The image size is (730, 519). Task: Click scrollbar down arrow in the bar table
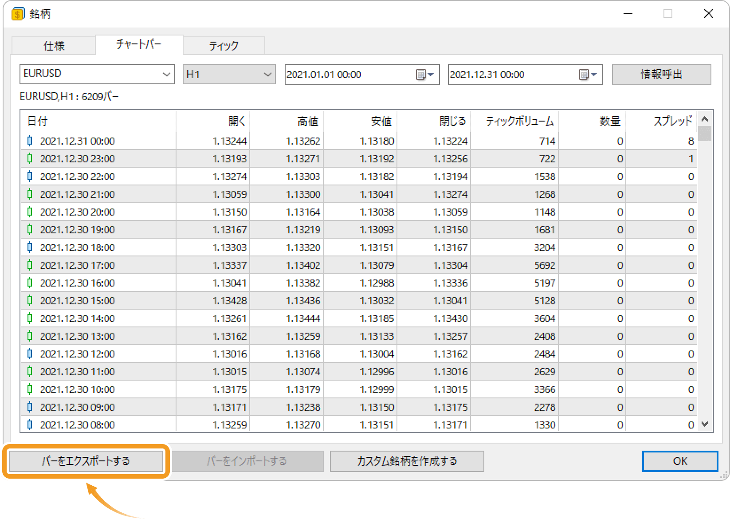click(705, 425)
